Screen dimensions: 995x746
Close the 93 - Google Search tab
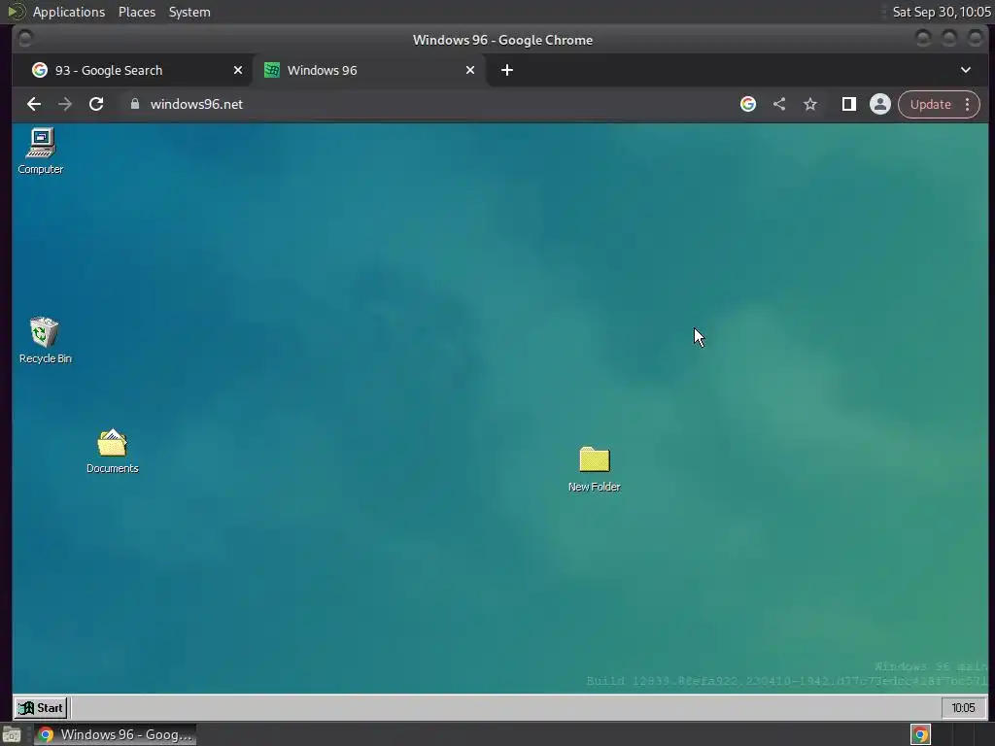tap(238, 70)
